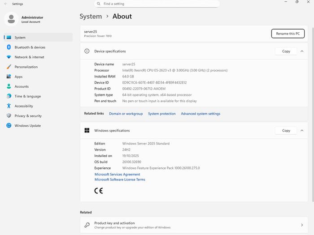Image resolution: width=314 pixels, height=235 pixels.
Task: Click System in the breadcrumb
Action: coord(91,17)
